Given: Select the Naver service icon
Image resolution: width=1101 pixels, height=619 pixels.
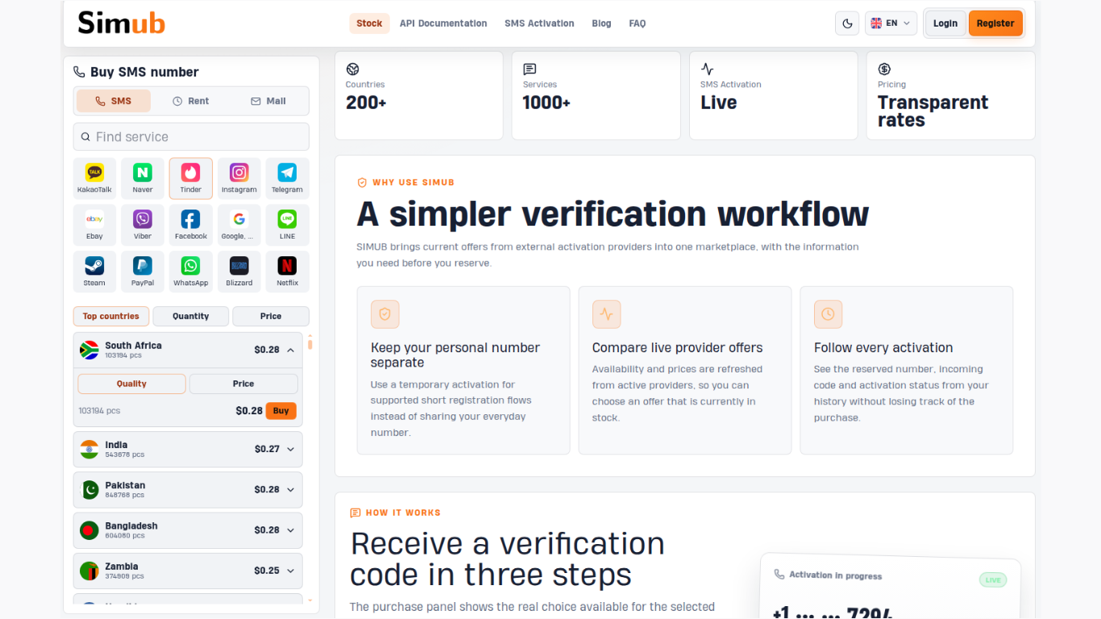Looking at the screenshot, I should [143, 178].
